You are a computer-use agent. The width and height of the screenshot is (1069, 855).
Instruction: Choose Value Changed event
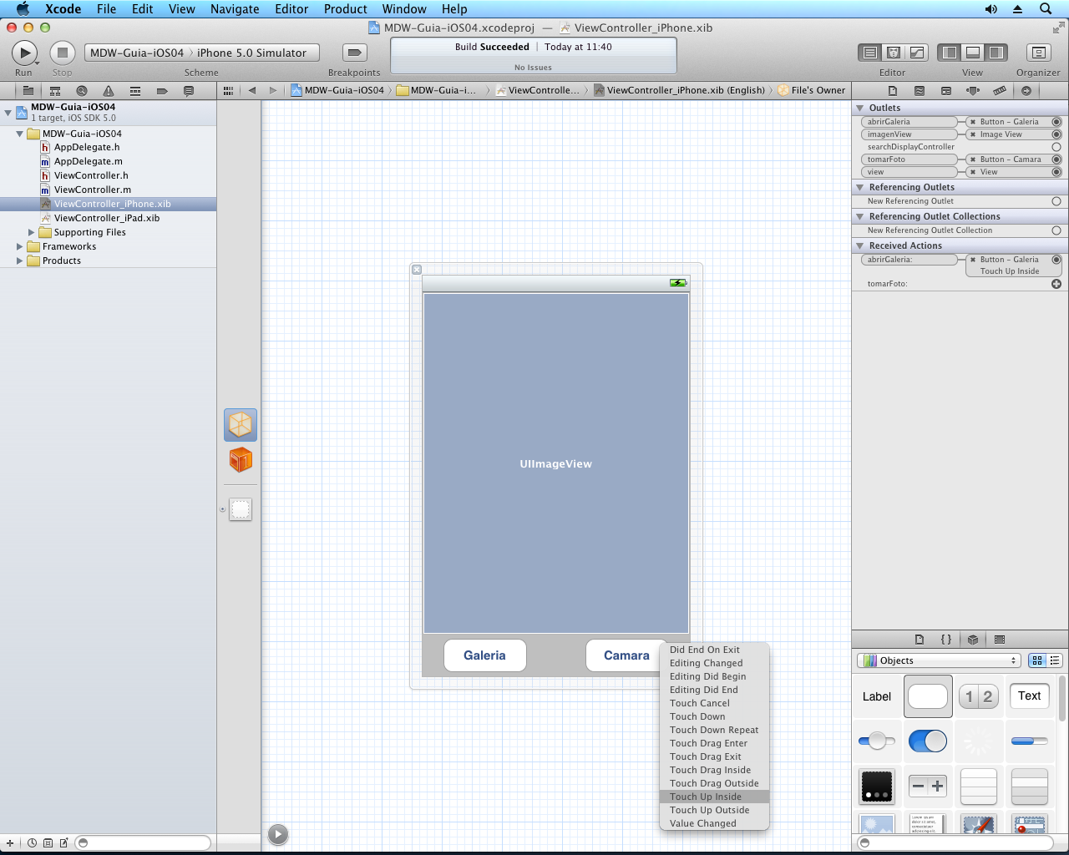pos(714,823)
